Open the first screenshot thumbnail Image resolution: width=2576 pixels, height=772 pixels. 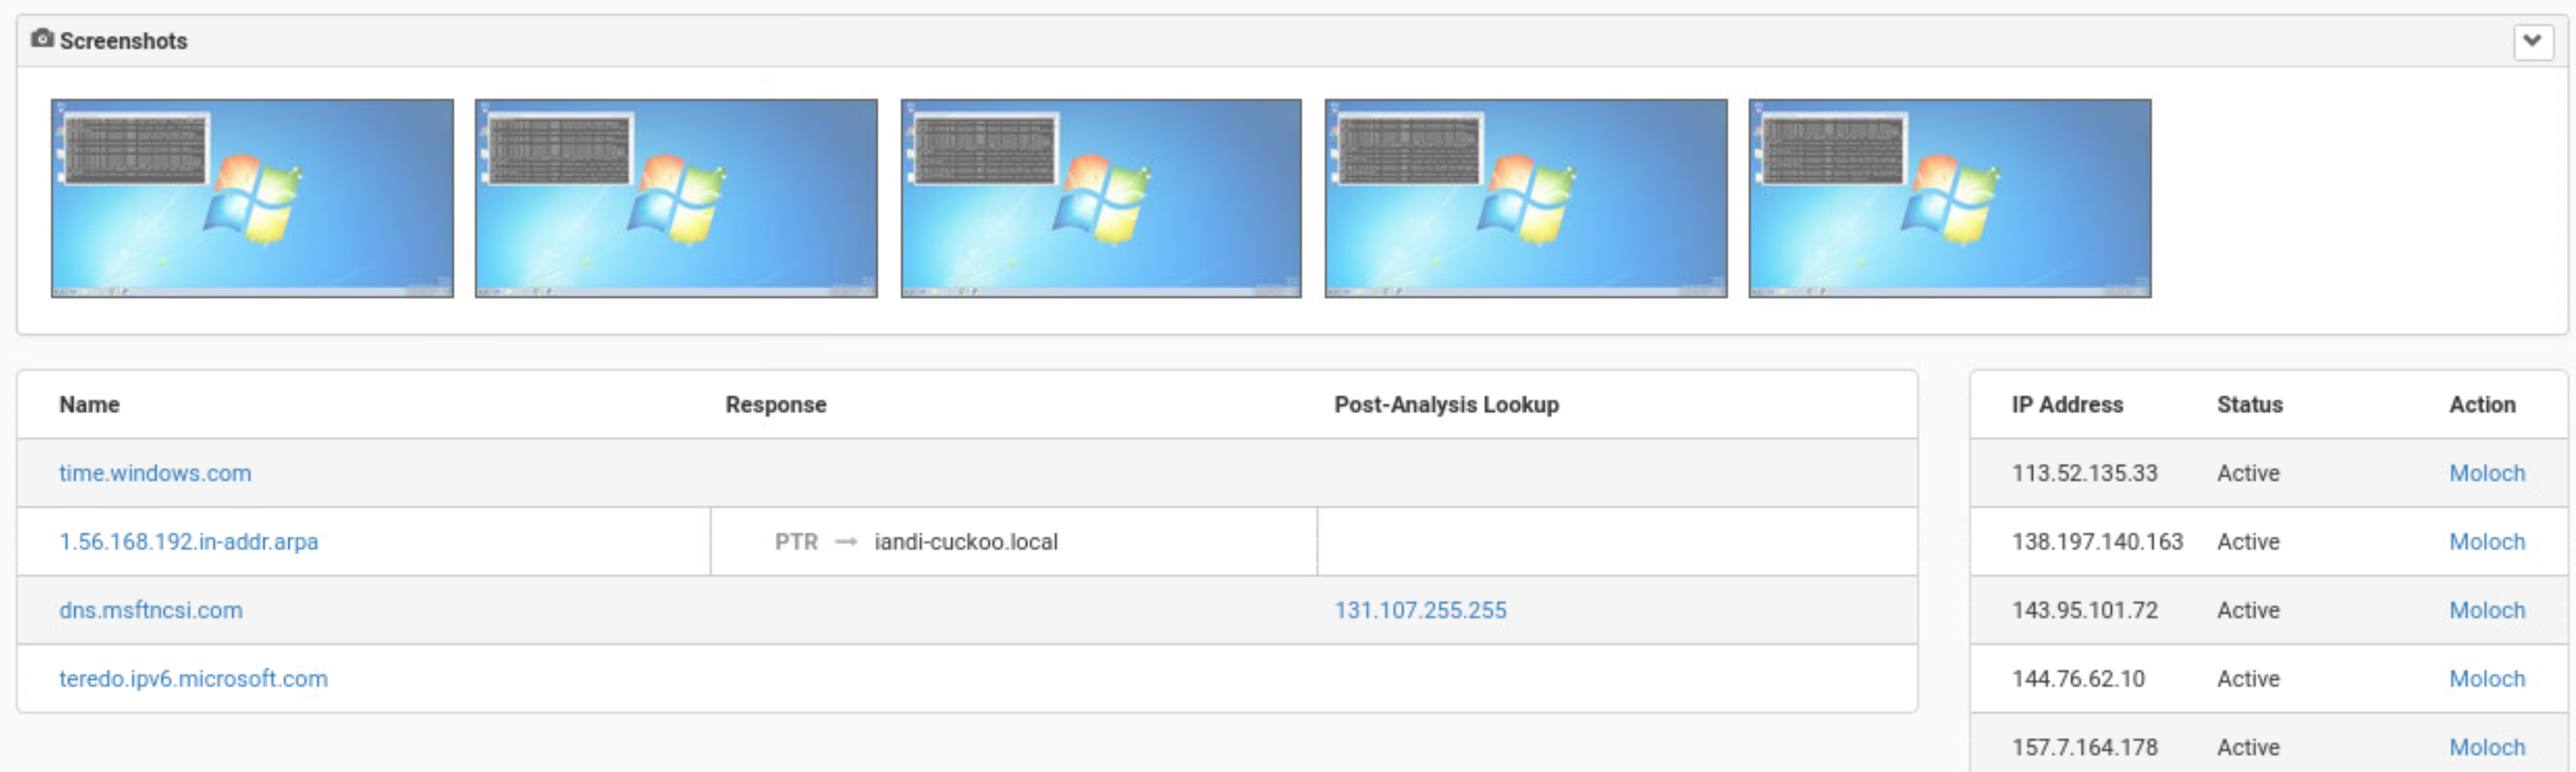[x=252, y=198]
